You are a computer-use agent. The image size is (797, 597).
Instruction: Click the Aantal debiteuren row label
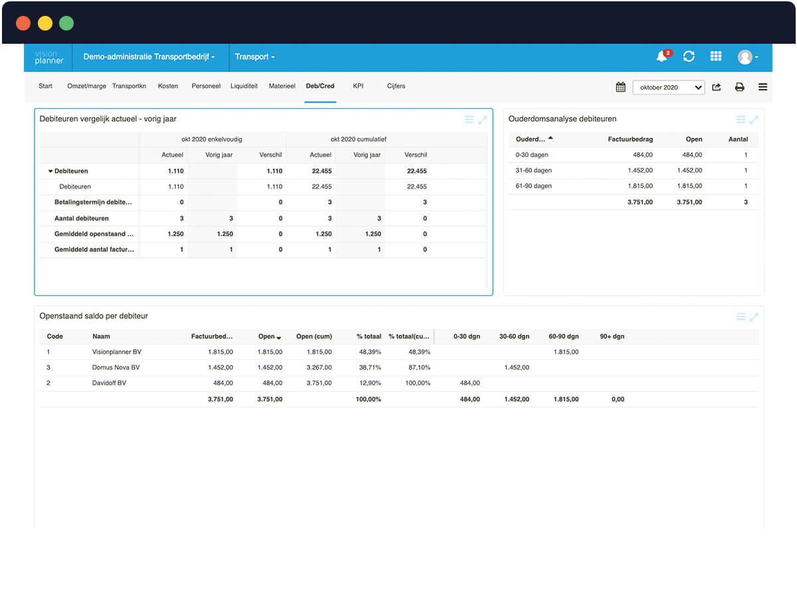(82, 218)
